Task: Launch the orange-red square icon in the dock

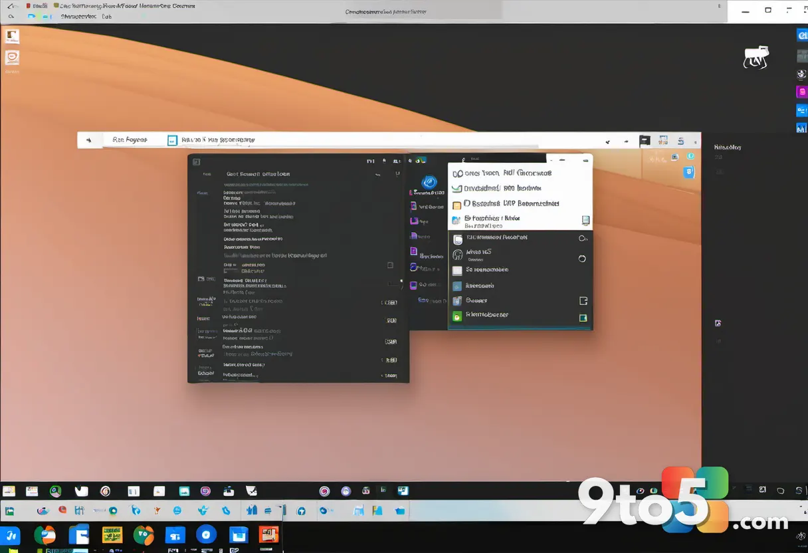Action: pyautogui.click(x=268, y=535)
